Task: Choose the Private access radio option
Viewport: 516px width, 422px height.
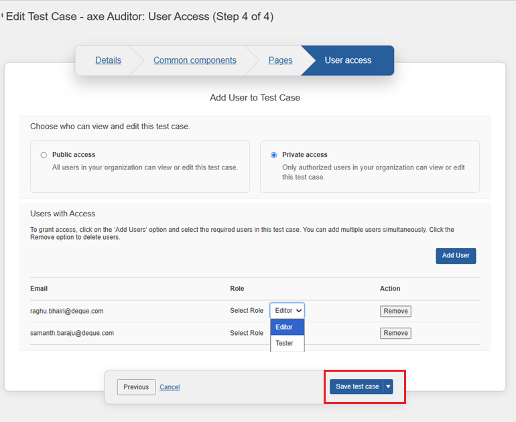Action: pos(273,155)
